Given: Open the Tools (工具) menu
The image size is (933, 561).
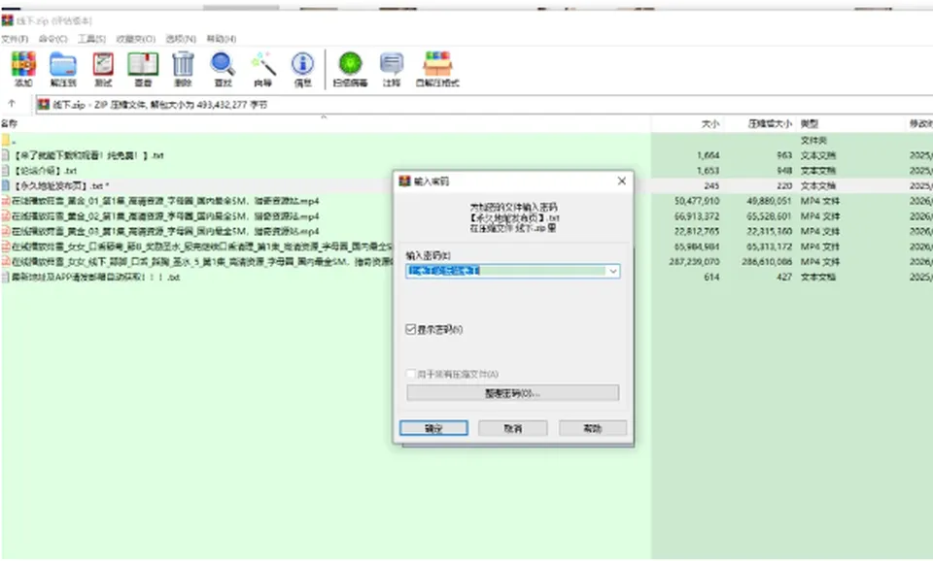Looking at the screenshot, I should coord(91,39).
